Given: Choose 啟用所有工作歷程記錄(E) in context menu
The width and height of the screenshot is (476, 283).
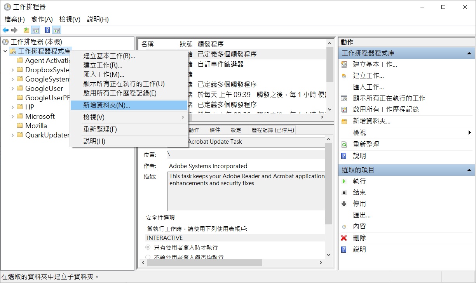Looking at the screenshot, I should (129, 93).
